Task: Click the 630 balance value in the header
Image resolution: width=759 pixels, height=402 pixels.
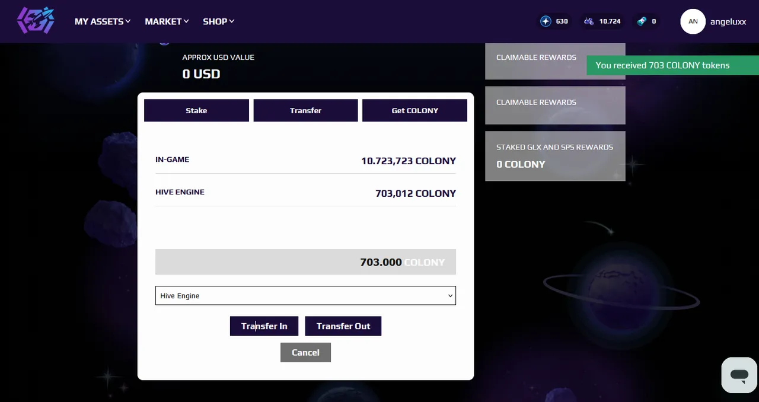Action: point(562,21)
